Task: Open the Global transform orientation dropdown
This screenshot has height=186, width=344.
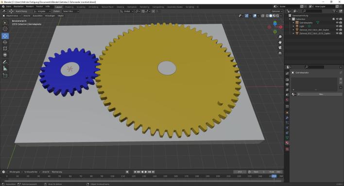Action: (x=127, y=11)
